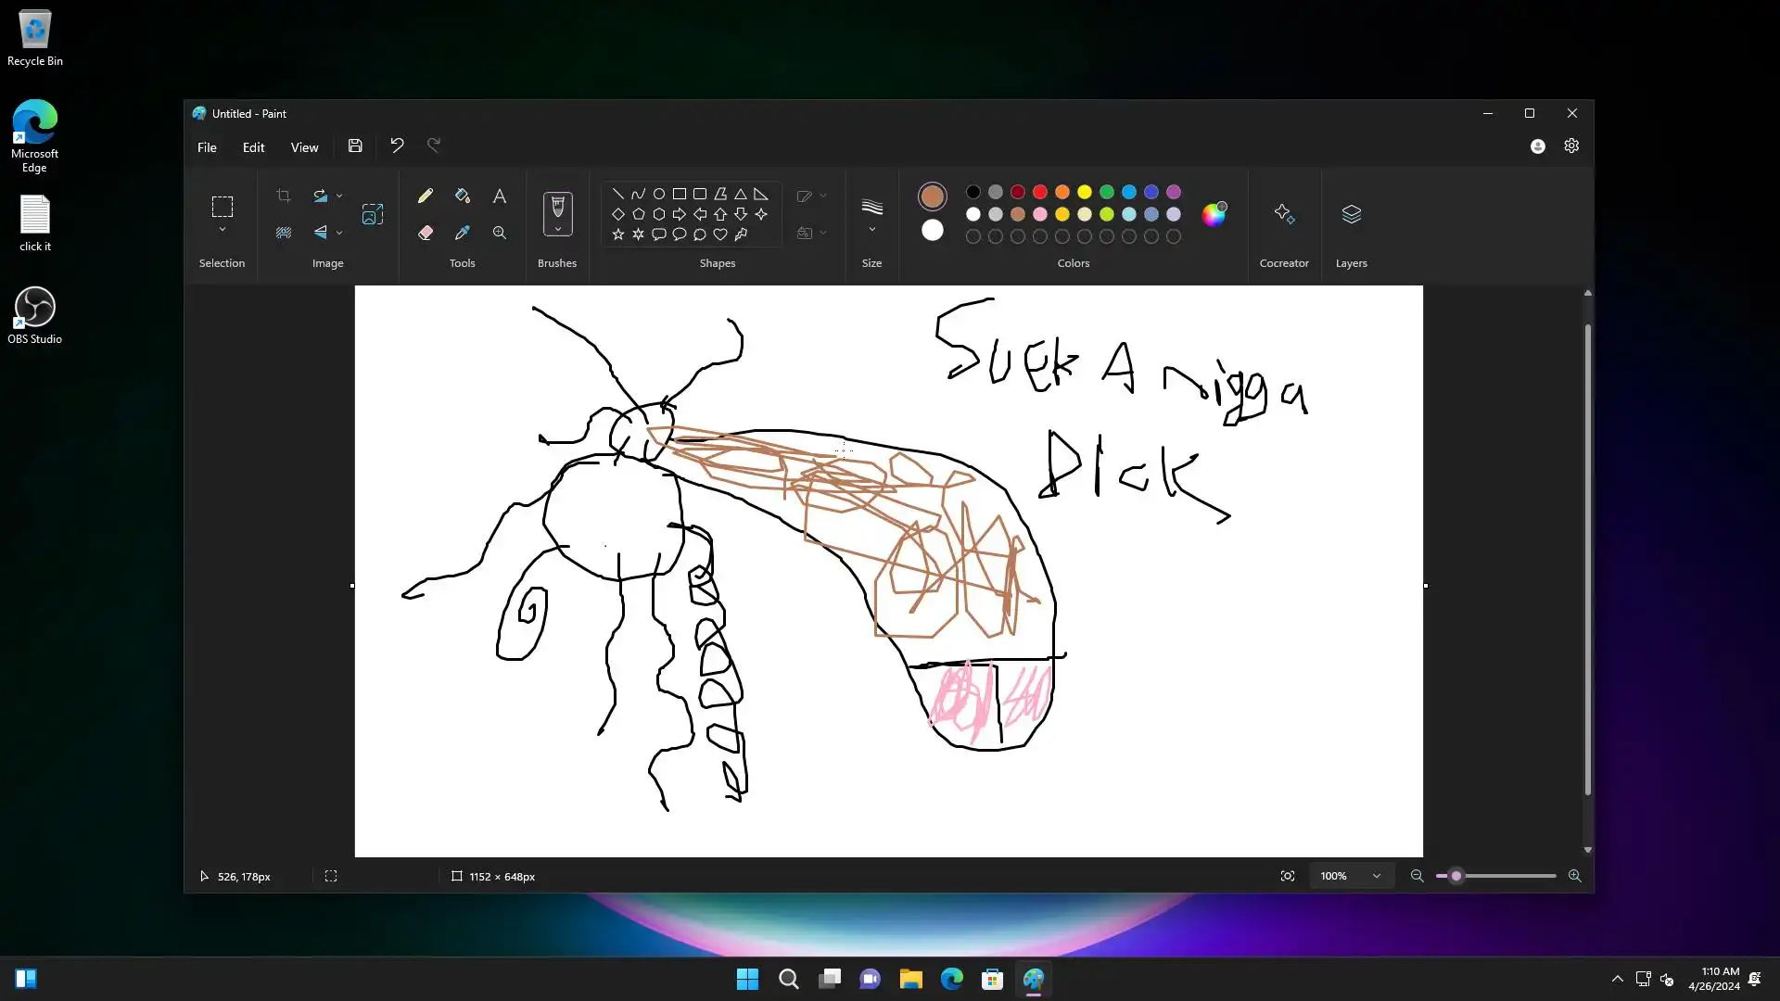The height and width of the screenshot is (1001, 1780).
Task: Open the View menu
Action: tap(304, 147)
